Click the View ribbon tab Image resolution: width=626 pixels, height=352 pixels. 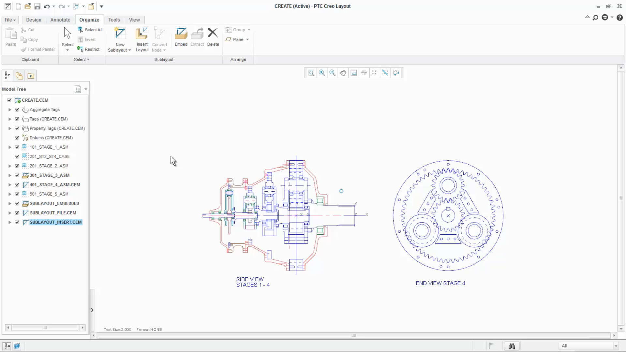click(134, 20)
